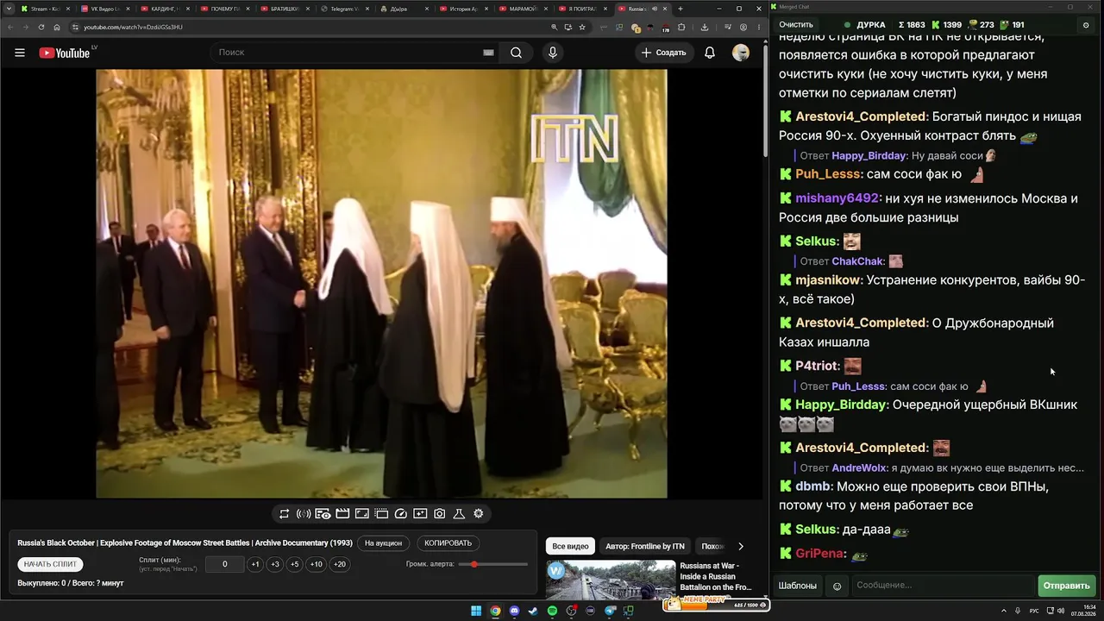1104x621 pixels.
Task: Switch to the Telegram browser tab
Action: [x=343, y=9]
